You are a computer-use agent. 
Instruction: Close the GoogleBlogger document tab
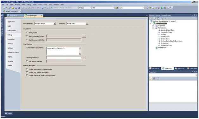[x=42, y=15]
